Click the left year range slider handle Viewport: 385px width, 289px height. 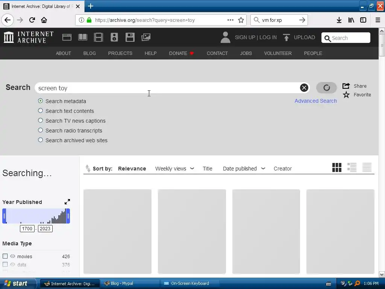[x=4, y=216]
